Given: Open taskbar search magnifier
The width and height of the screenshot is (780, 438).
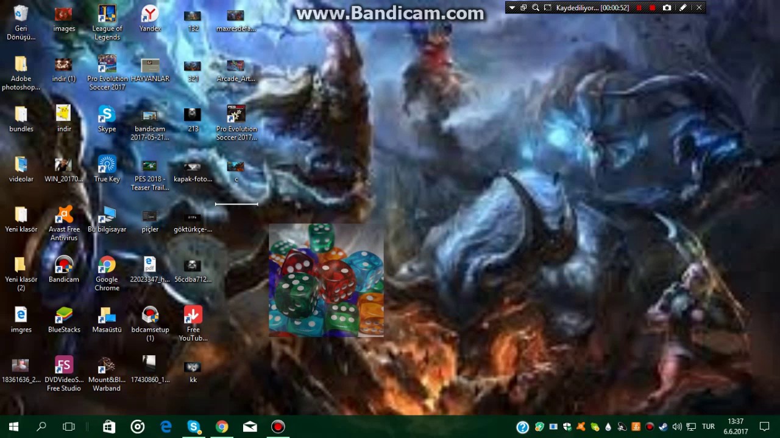Looking at the screenshot, I should [x=41, y=427].
